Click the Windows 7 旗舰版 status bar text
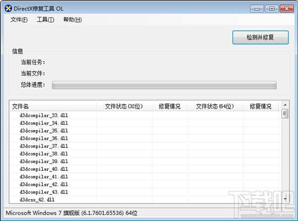Image resolution: width=298 pixels, height=221 pixels. [72, 213]
